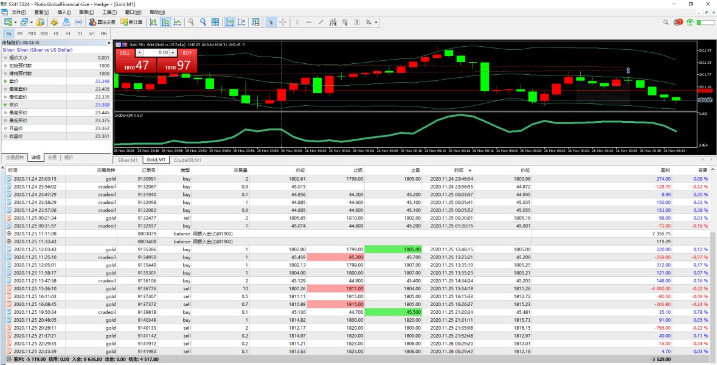Image resolution: width=717 pixels, height=365 pixels.
Task: Switch to H1 timeframe
Action: [x=56, y=33]
